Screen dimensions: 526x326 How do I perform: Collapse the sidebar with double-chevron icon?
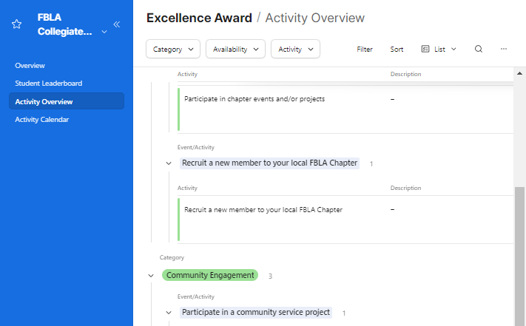pyautogui.click(x=117, y=24)
